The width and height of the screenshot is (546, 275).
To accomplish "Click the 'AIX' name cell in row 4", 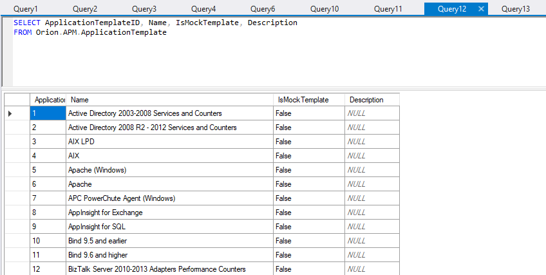I will (x=169, y=156).
